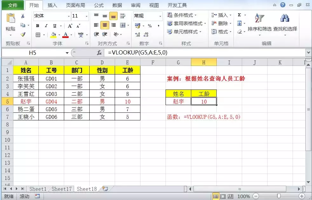
Task: Toggle Bold formatting
Action: (37, 26)
